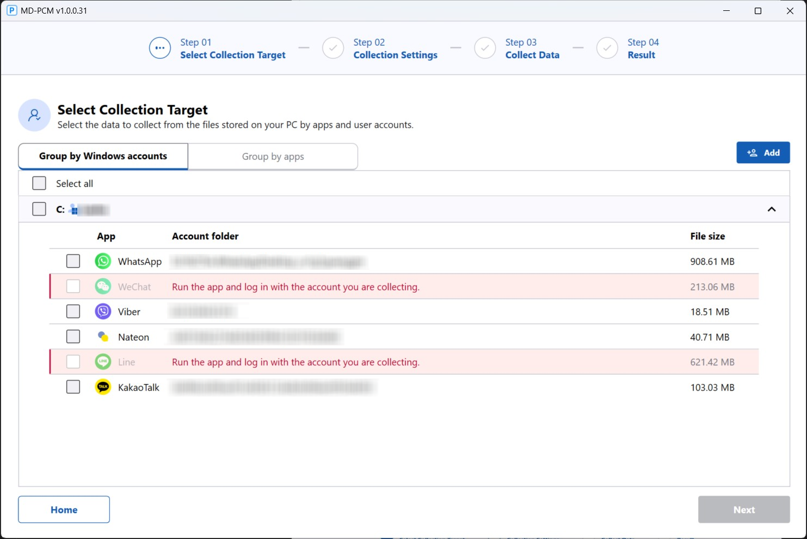Click the Step 03 checkmark circle icon
The height and width of the screenshot is (539, 807).
click(x=485, y=48)
